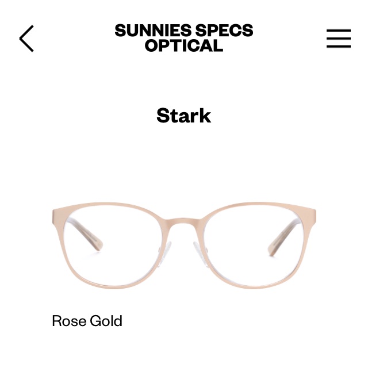Tap the word Rose under the glasses
The width and height of the screenshot is (368, 368).
click(x=68, y=321)
